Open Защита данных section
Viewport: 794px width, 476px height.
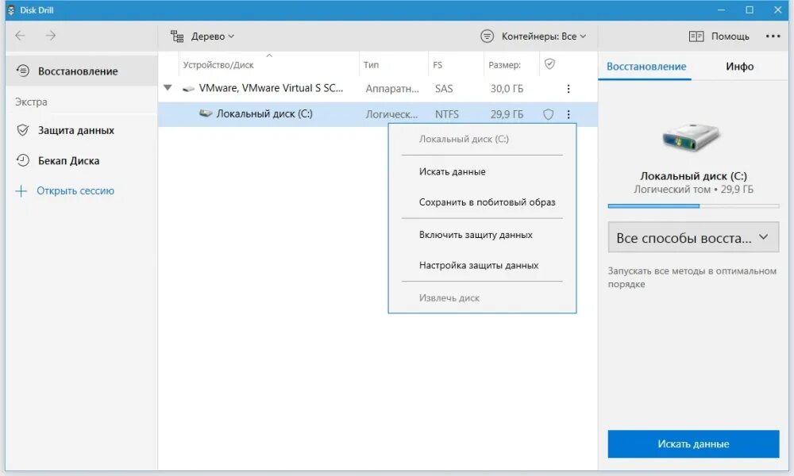pyautogui.click(x=76, y=131)
